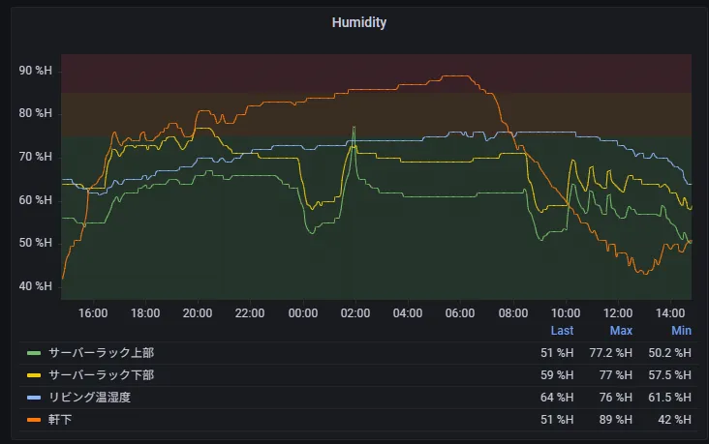Toggle the サーバーラック下部 series label in the legend
Screen dimensions: 709x444
tap(101, 375)
